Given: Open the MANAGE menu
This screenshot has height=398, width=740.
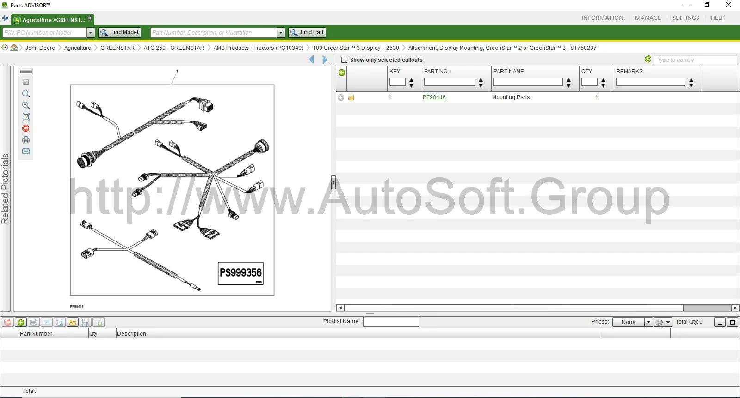Looking at the screenshot, I should (648, 18).
